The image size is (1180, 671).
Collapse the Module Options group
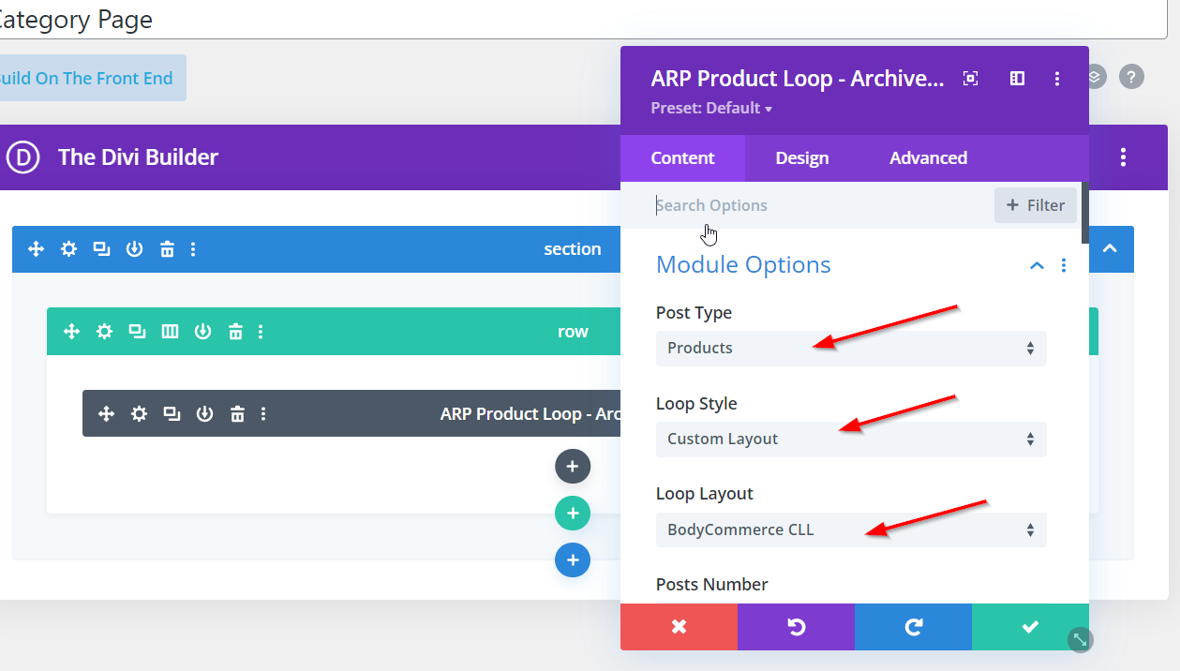1037,266
